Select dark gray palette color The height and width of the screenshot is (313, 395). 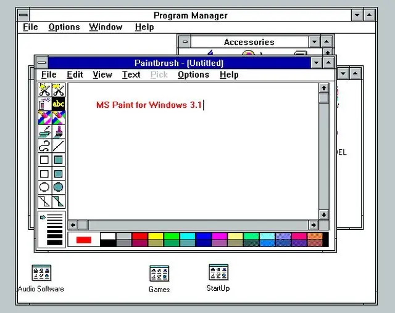click(124, 243)
